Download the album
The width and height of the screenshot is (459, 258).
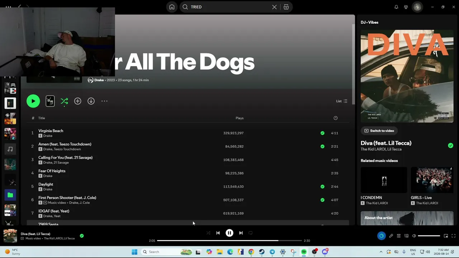[x=91, y=101]
